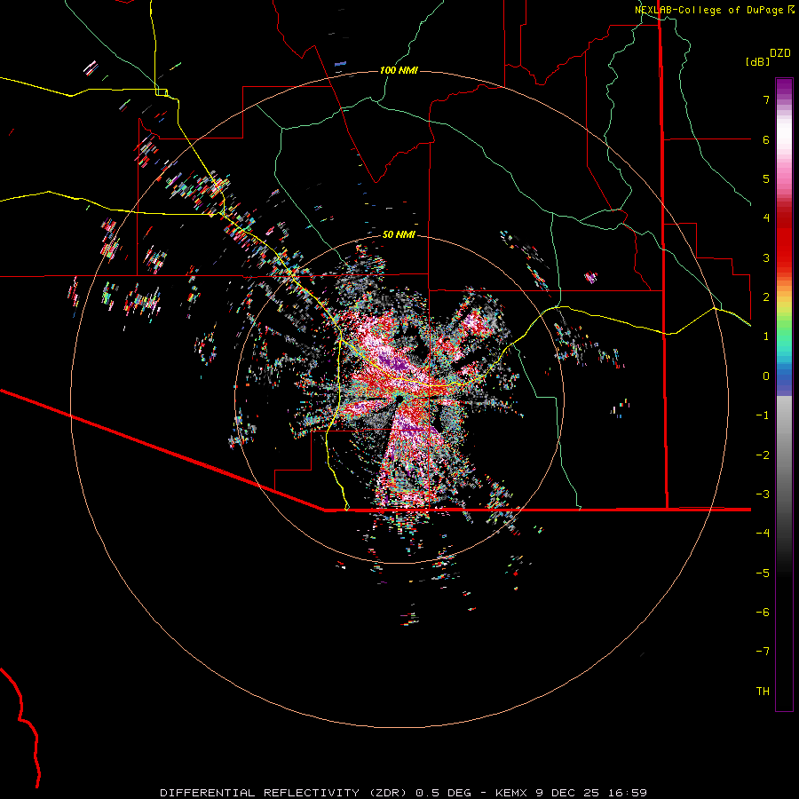Click the KEMX station identifier in caption
The image size is (799, 799).
pyautogui.click(x=512, y=793)
